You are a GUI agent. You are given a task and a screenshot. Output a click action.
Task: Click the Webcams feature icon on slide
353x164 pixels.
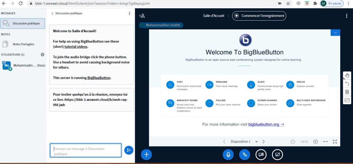[209, 85]
